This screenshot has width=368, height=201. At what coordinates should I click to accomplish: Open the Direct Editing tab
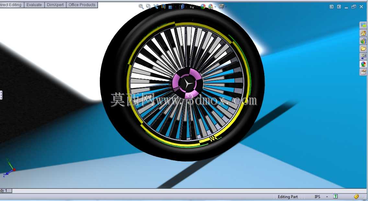pos(11,5)
